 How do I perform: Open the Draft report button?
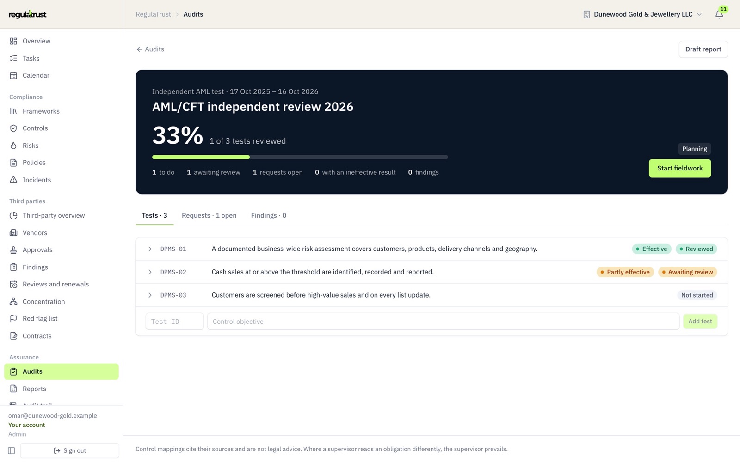[x=703, y=49]
